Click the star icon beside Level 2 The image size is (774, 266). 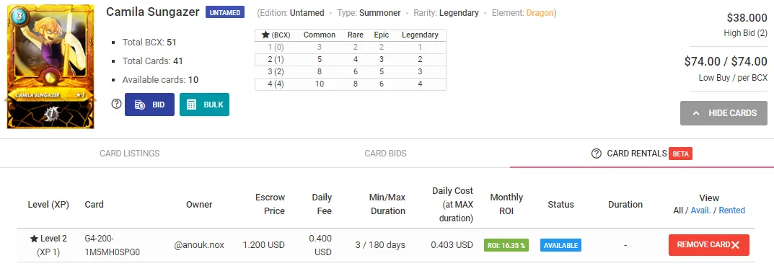[34, 239]
